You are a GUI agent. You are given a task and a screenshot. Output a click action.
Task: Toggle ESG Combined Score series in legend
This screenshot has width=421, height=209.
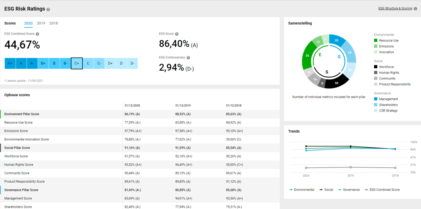(382, 190)
